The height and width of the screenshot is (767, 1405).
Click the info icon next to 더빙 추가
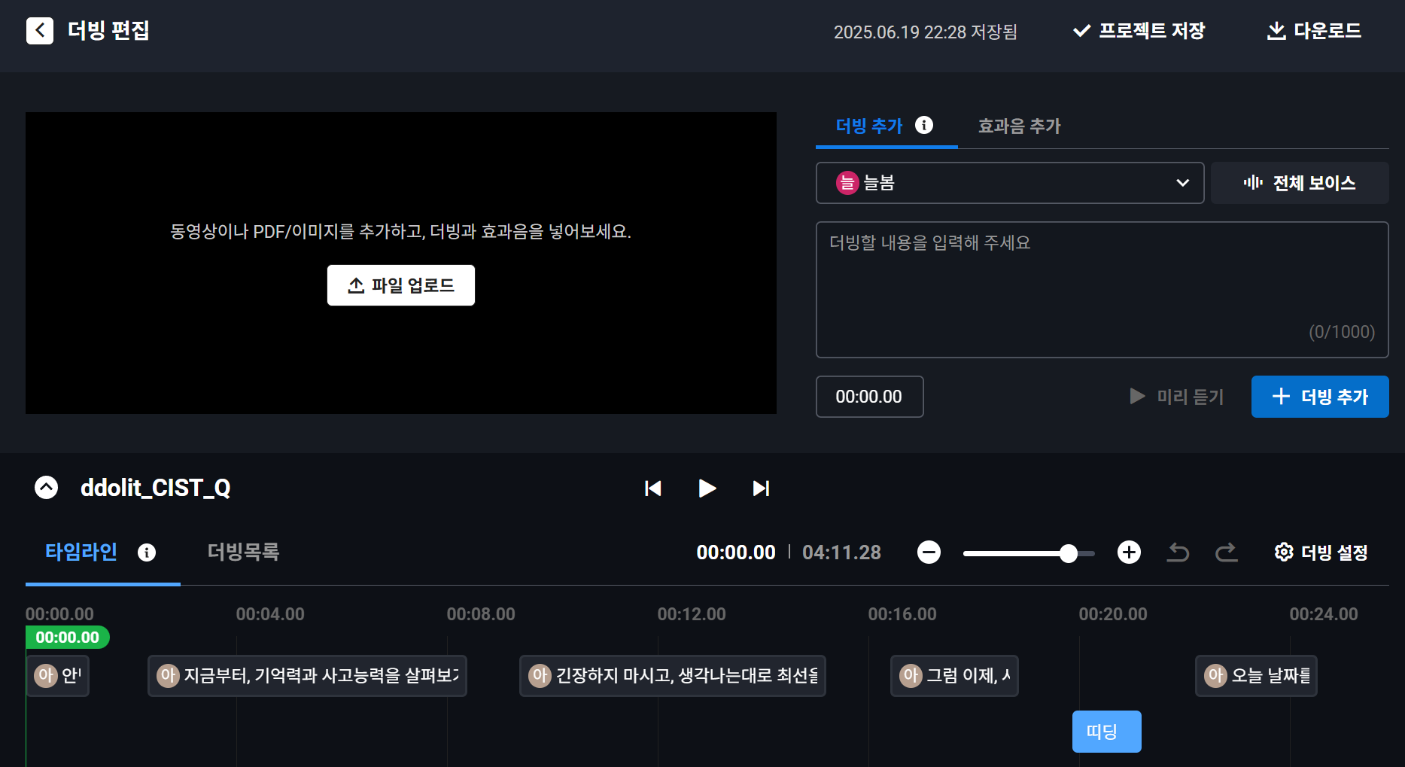pos(924,125)
